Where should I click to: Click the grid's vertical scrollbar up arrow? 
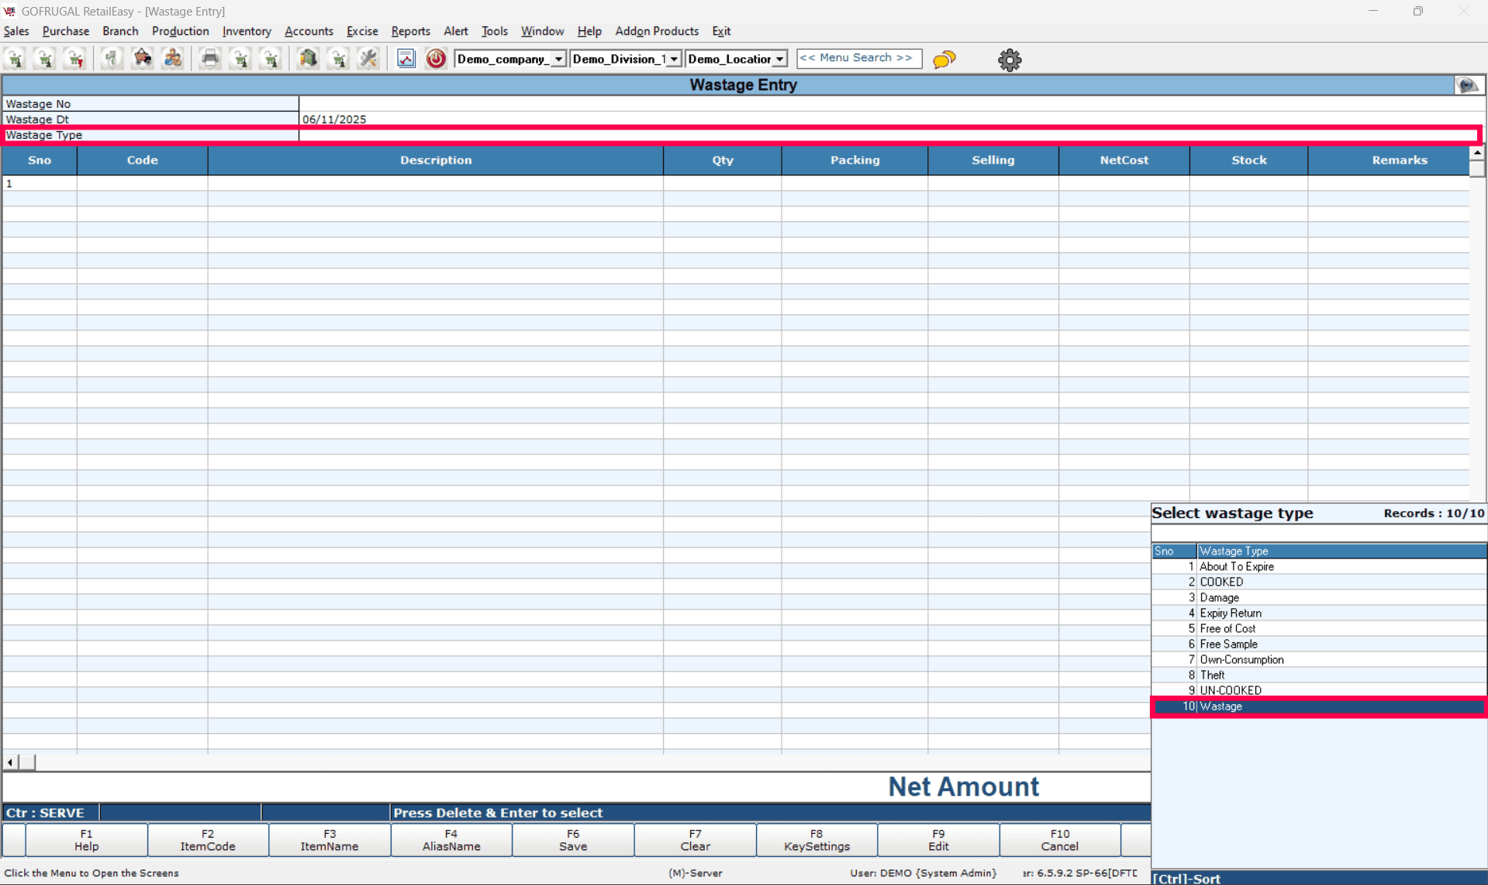coord(1476,153)
